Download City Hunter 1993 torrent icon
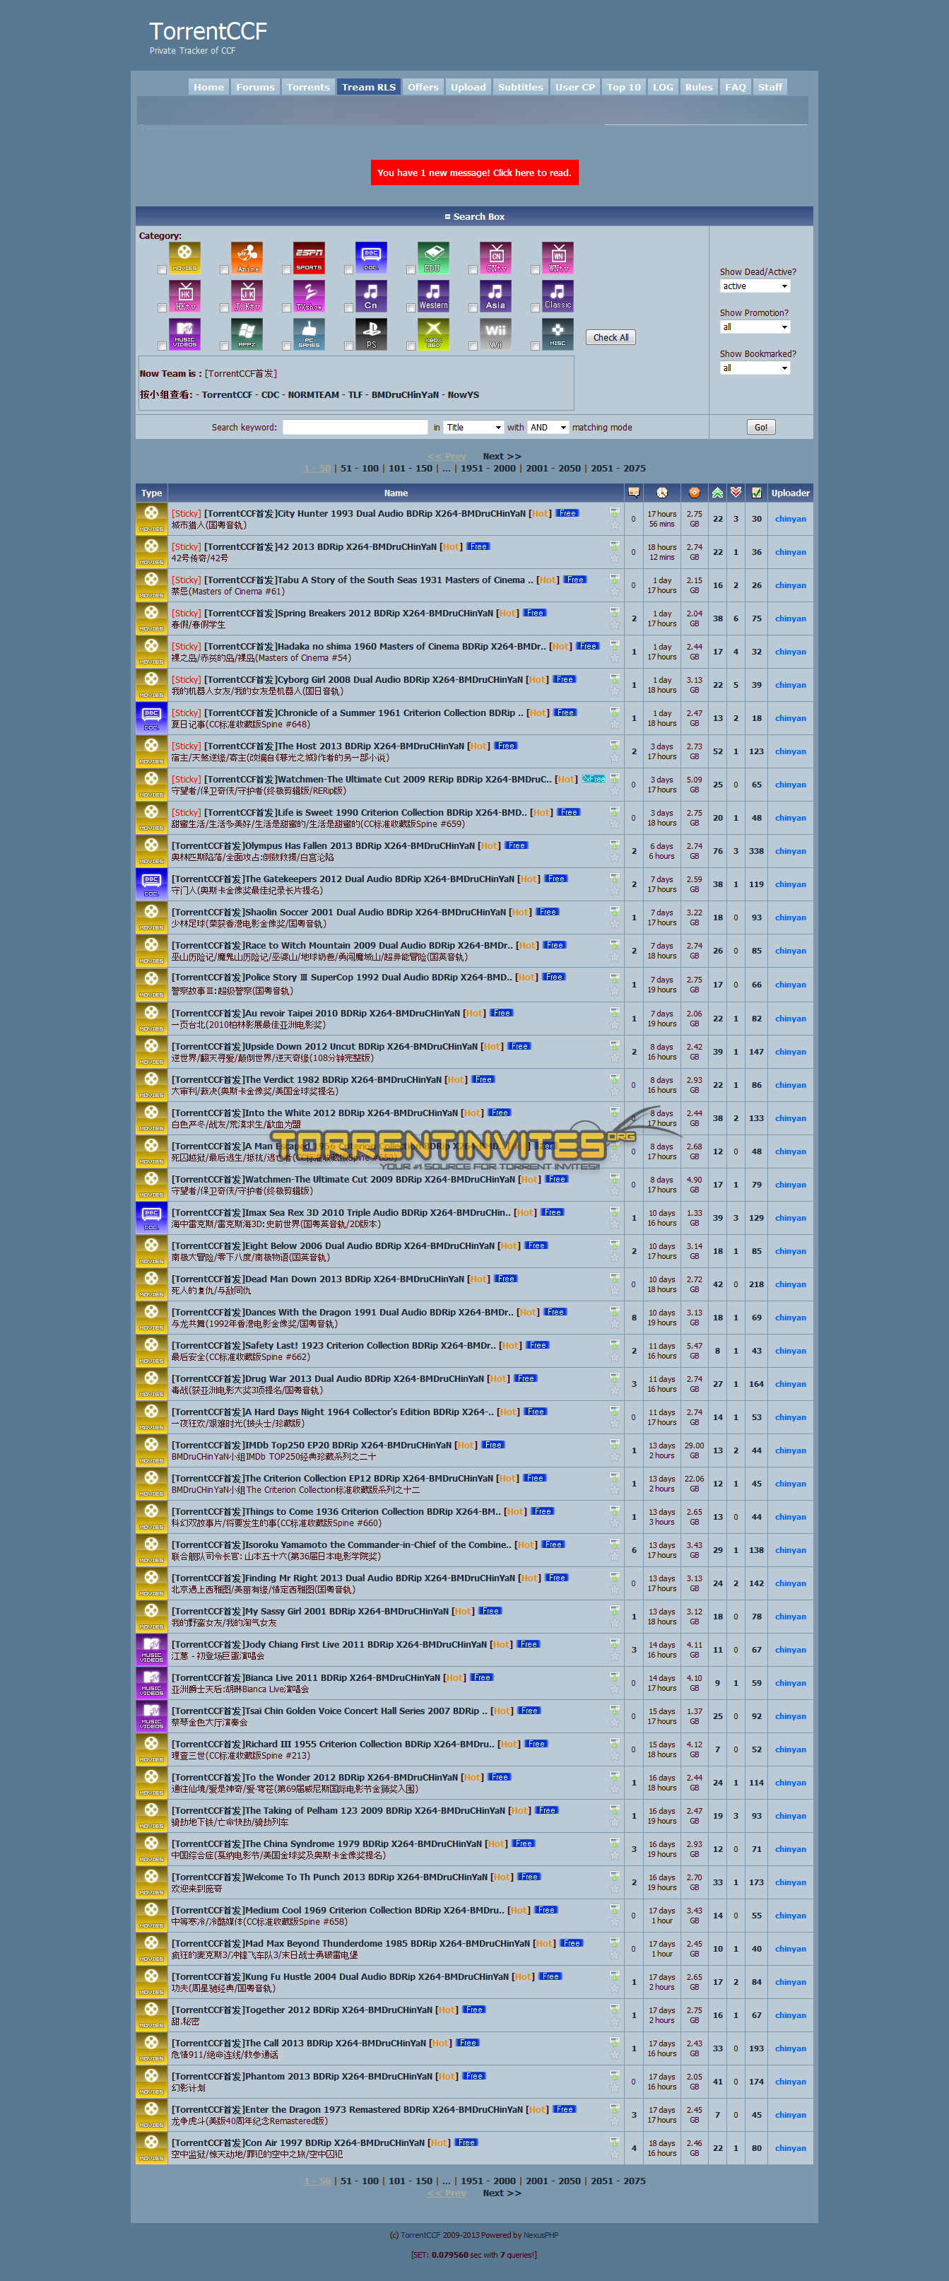 point(614,512)
